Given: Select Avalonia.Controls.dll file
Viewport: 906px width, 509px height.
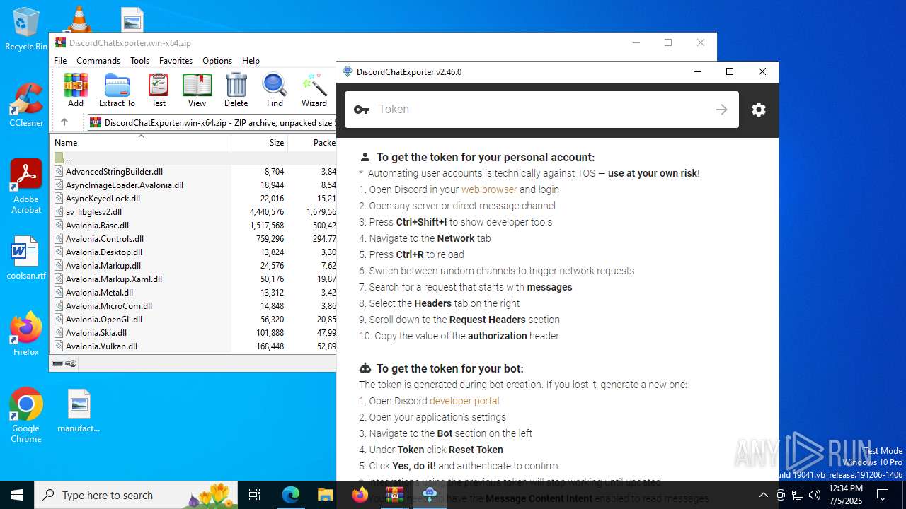Looking at the screenshot, I should pos(193,238).
